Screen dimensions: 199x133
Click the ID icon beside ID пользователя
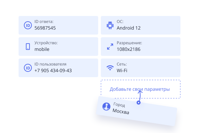coord(28,68)
